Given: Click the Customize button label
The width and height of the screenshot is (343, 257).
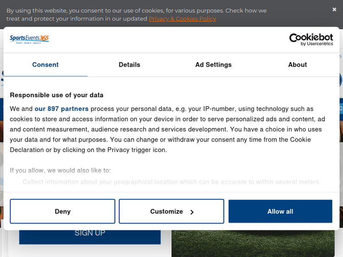Looking at the screenshot, I should click(166, 211).
